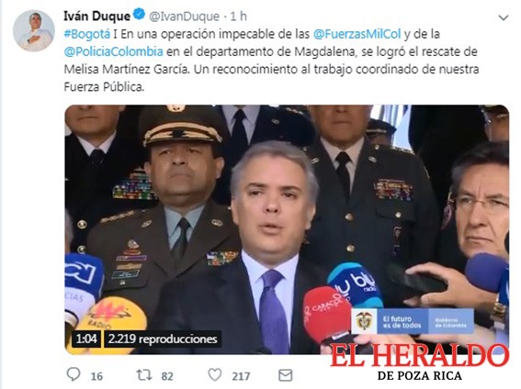Like the tweet with heart icon
521x389 pixels.
click(x=215, y=374)
